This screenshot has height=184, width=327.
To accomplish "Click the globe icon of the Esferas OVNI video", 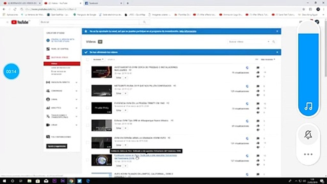I will pyautogui.click(x=247, y=121).
